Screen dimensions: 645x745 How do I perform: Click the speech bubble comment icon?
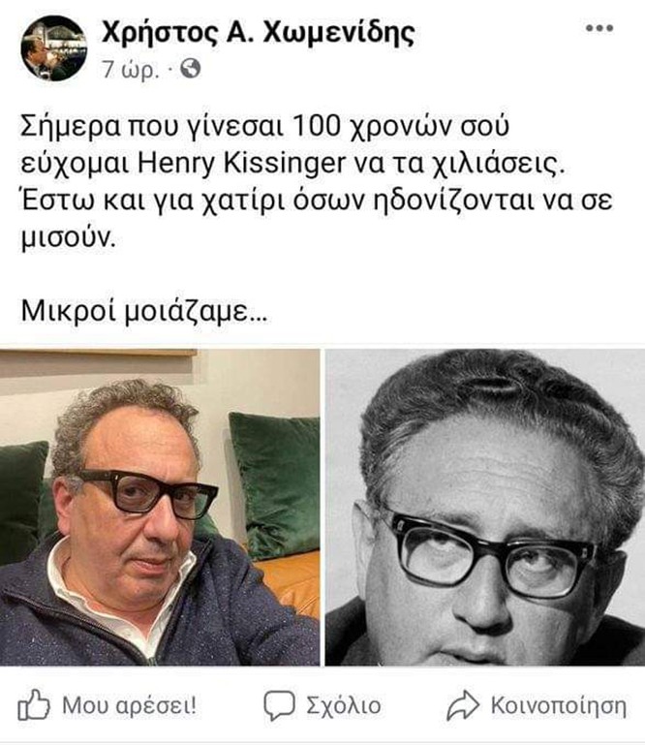(279, 705)
